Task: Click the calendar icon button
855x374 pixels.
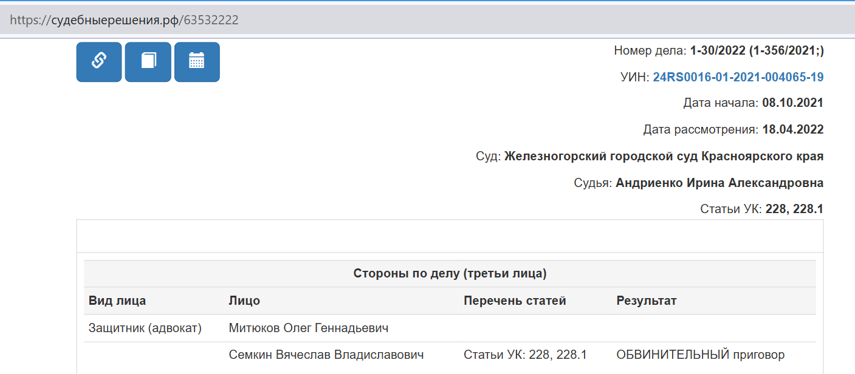Action: 197,61
